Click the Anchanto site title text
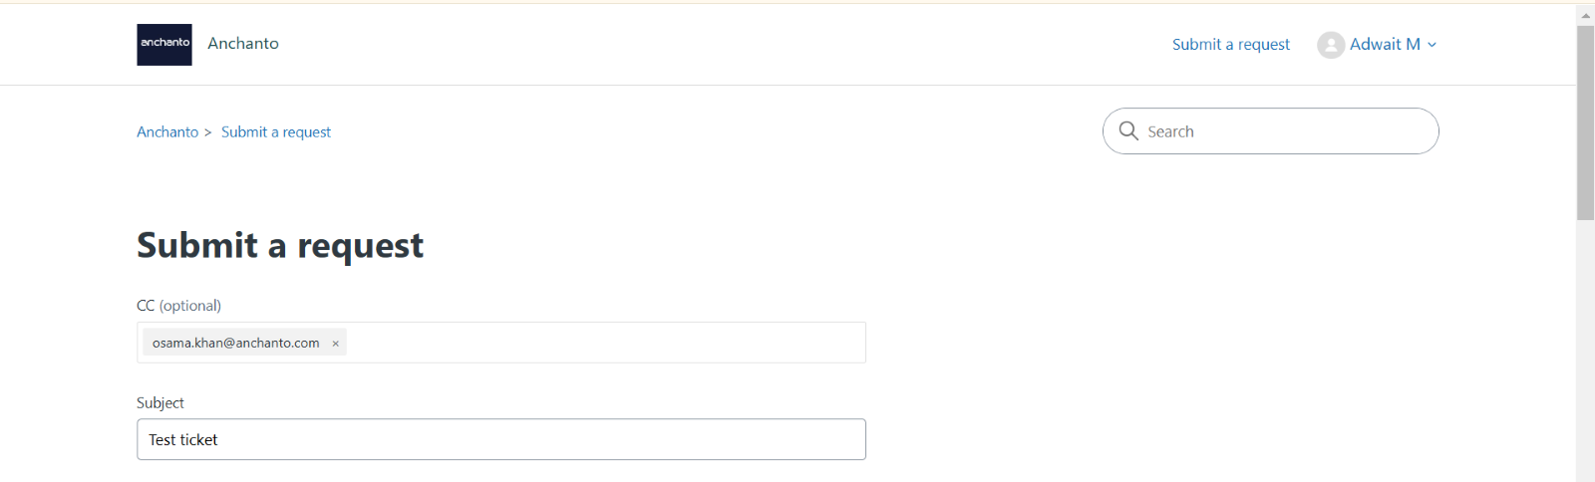1595x482 pixels. coord(243,44)
